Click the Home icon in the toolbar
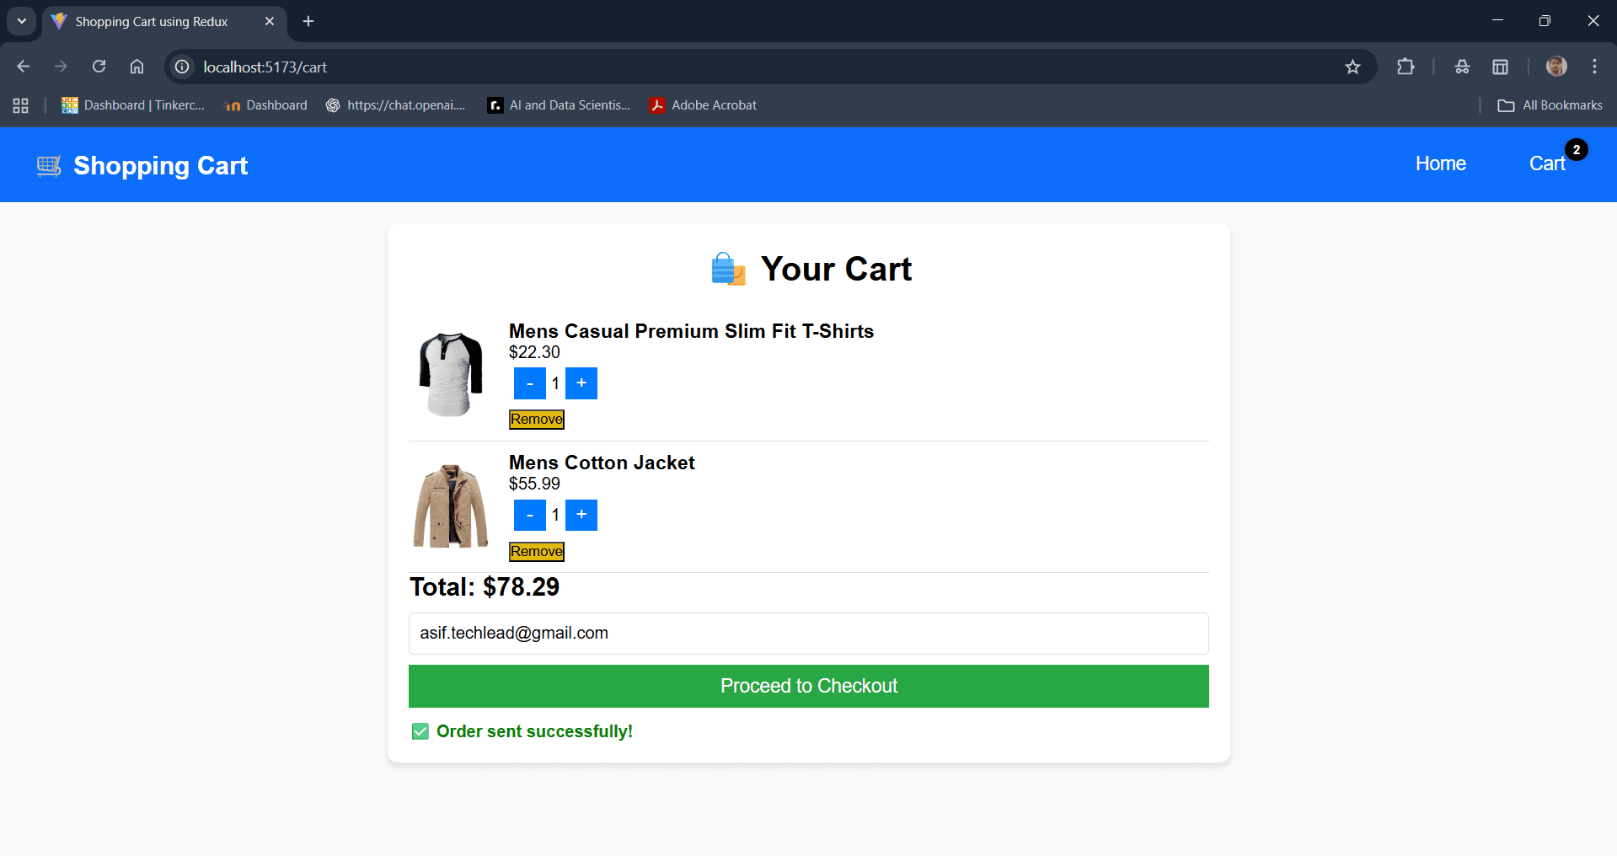1617x856 pixels. (x=137, y=67)
